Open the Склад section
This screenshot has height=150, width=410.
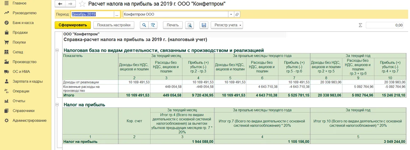tap(18, 52)
